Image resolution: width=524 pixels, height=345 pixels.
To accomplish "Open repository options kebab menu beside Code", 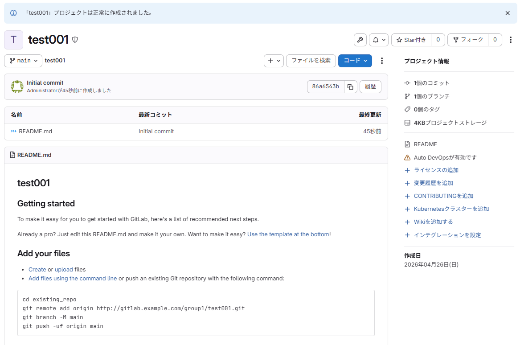I will pyautogui.click(x=381, y=61).
